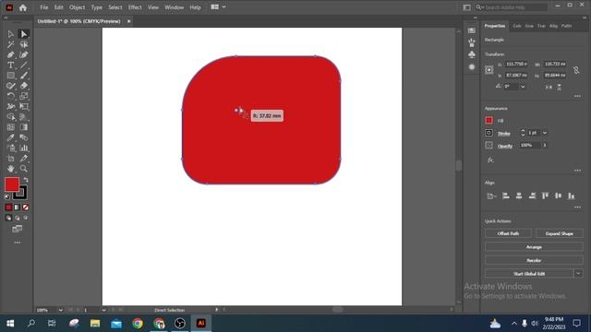Select the Slice tool
The image size is (591, 332).
[x=24, y=159]
